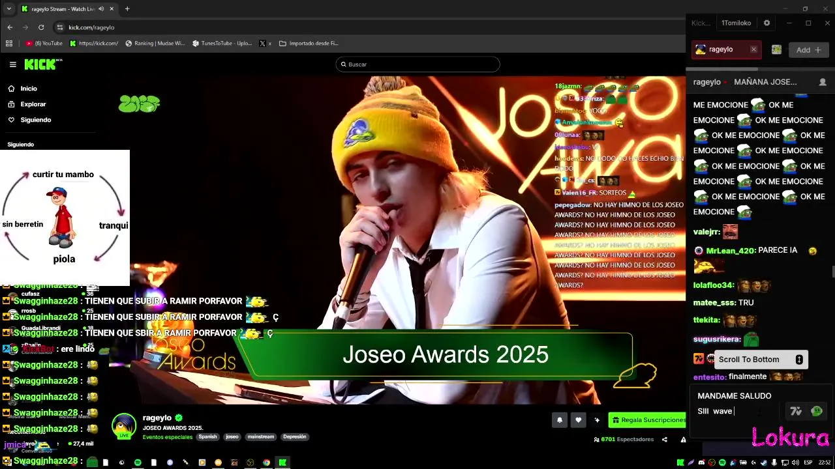This screenshot has width=835, height=469.
Task: View site information icon in address bar
Action: [60, 27]
